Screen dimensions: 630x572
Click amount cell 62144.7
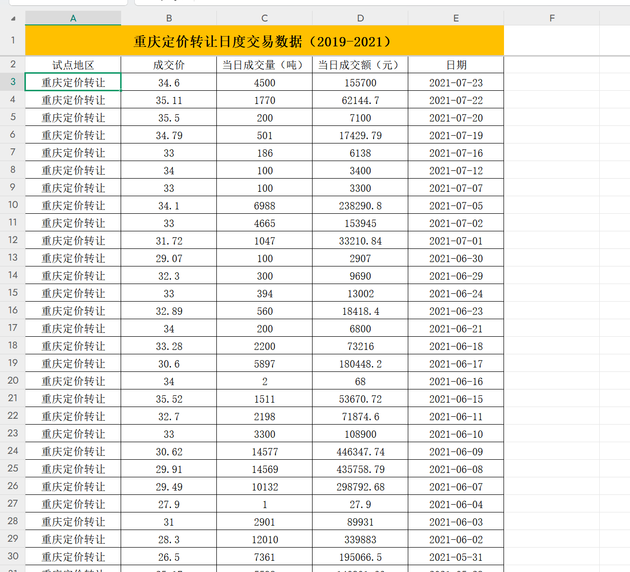pyautogui.click(x=360, y=100)
